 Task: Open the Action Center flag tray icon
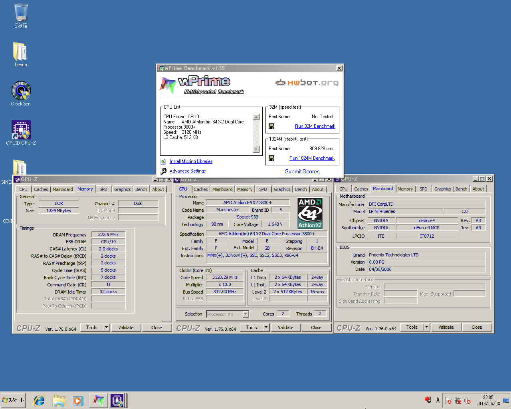pos(448,401)
